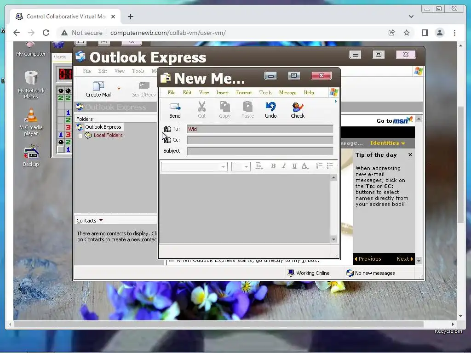Open Help menu in New Message
471x353 pixels.
tap(309, 92)
